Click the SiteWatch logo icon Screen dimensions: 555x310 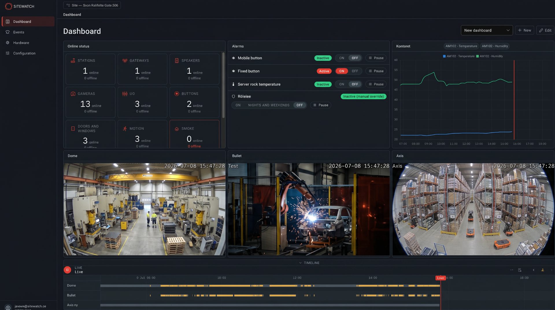[x=8, y=6]
